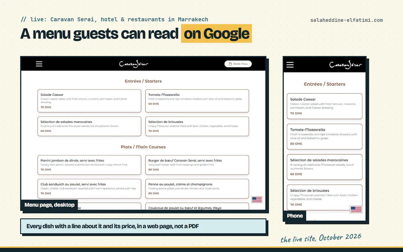The image size is (403, 252).
Task: Open the Panini jambon de dinde card
Action: 89,165
